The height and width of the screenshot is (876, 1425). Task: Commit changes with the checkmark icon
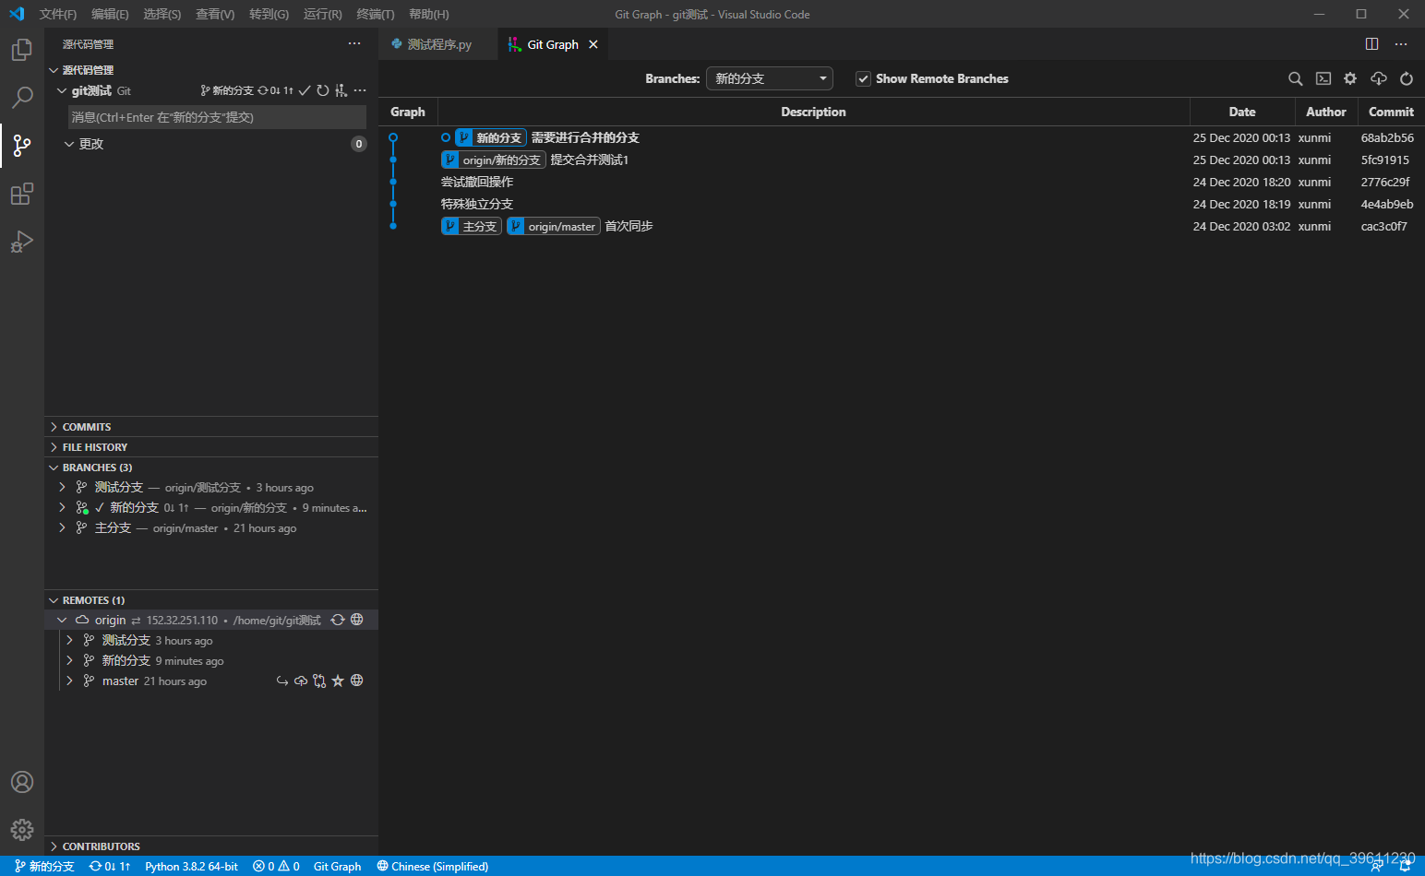[x=305, y=90]
